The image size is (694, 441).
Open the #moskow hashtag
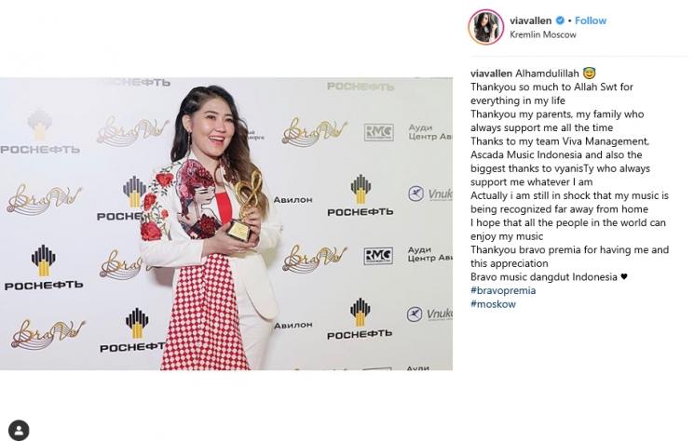tap(493, 304)
